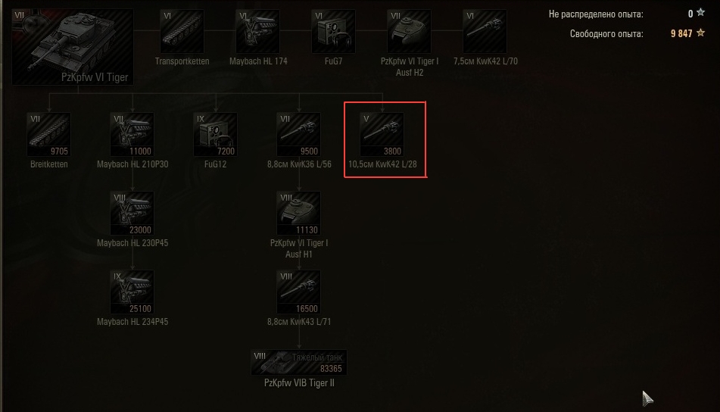Choose the 7,5cm KwK42 L/70 gun icon

click(x=485, y=31)
